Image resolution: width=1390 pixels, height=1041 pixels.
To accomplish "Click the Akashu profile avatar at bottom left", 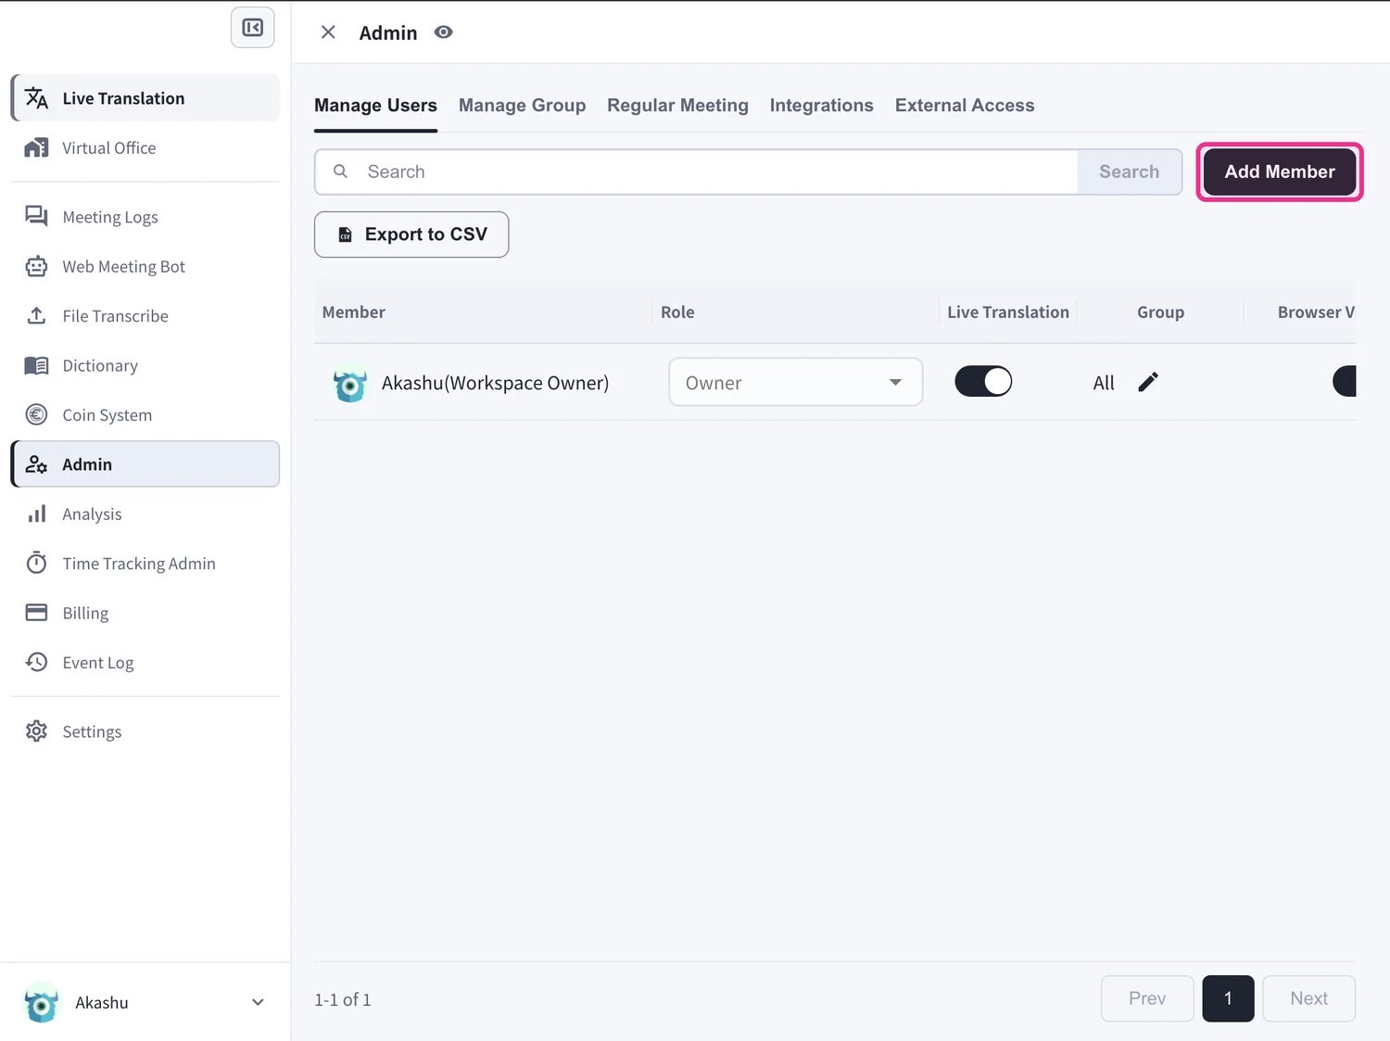I will [42, 1002].
